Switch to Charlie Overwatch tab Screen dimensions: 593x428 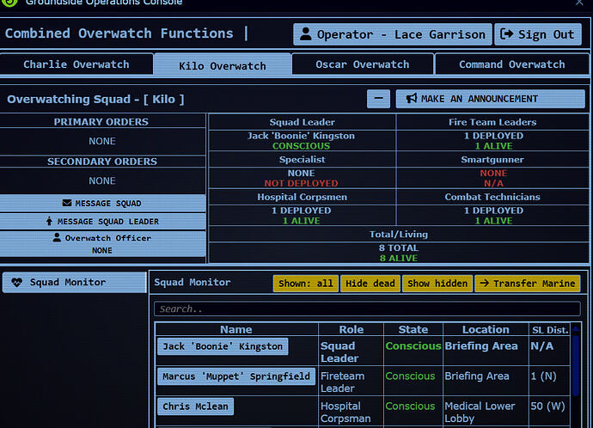[76, 64]
